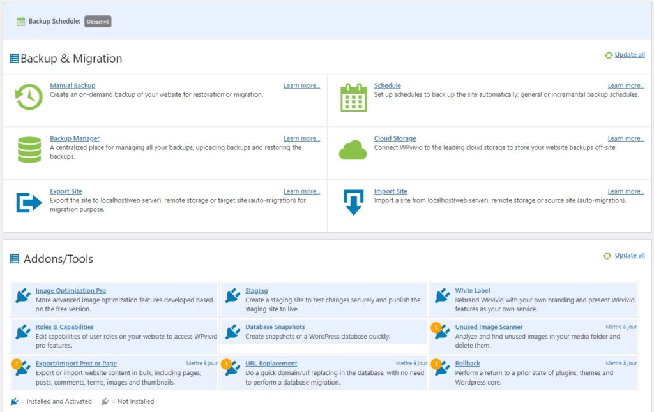
Task: Click Learn more for Manual Backup
Action: click(302, 85)
